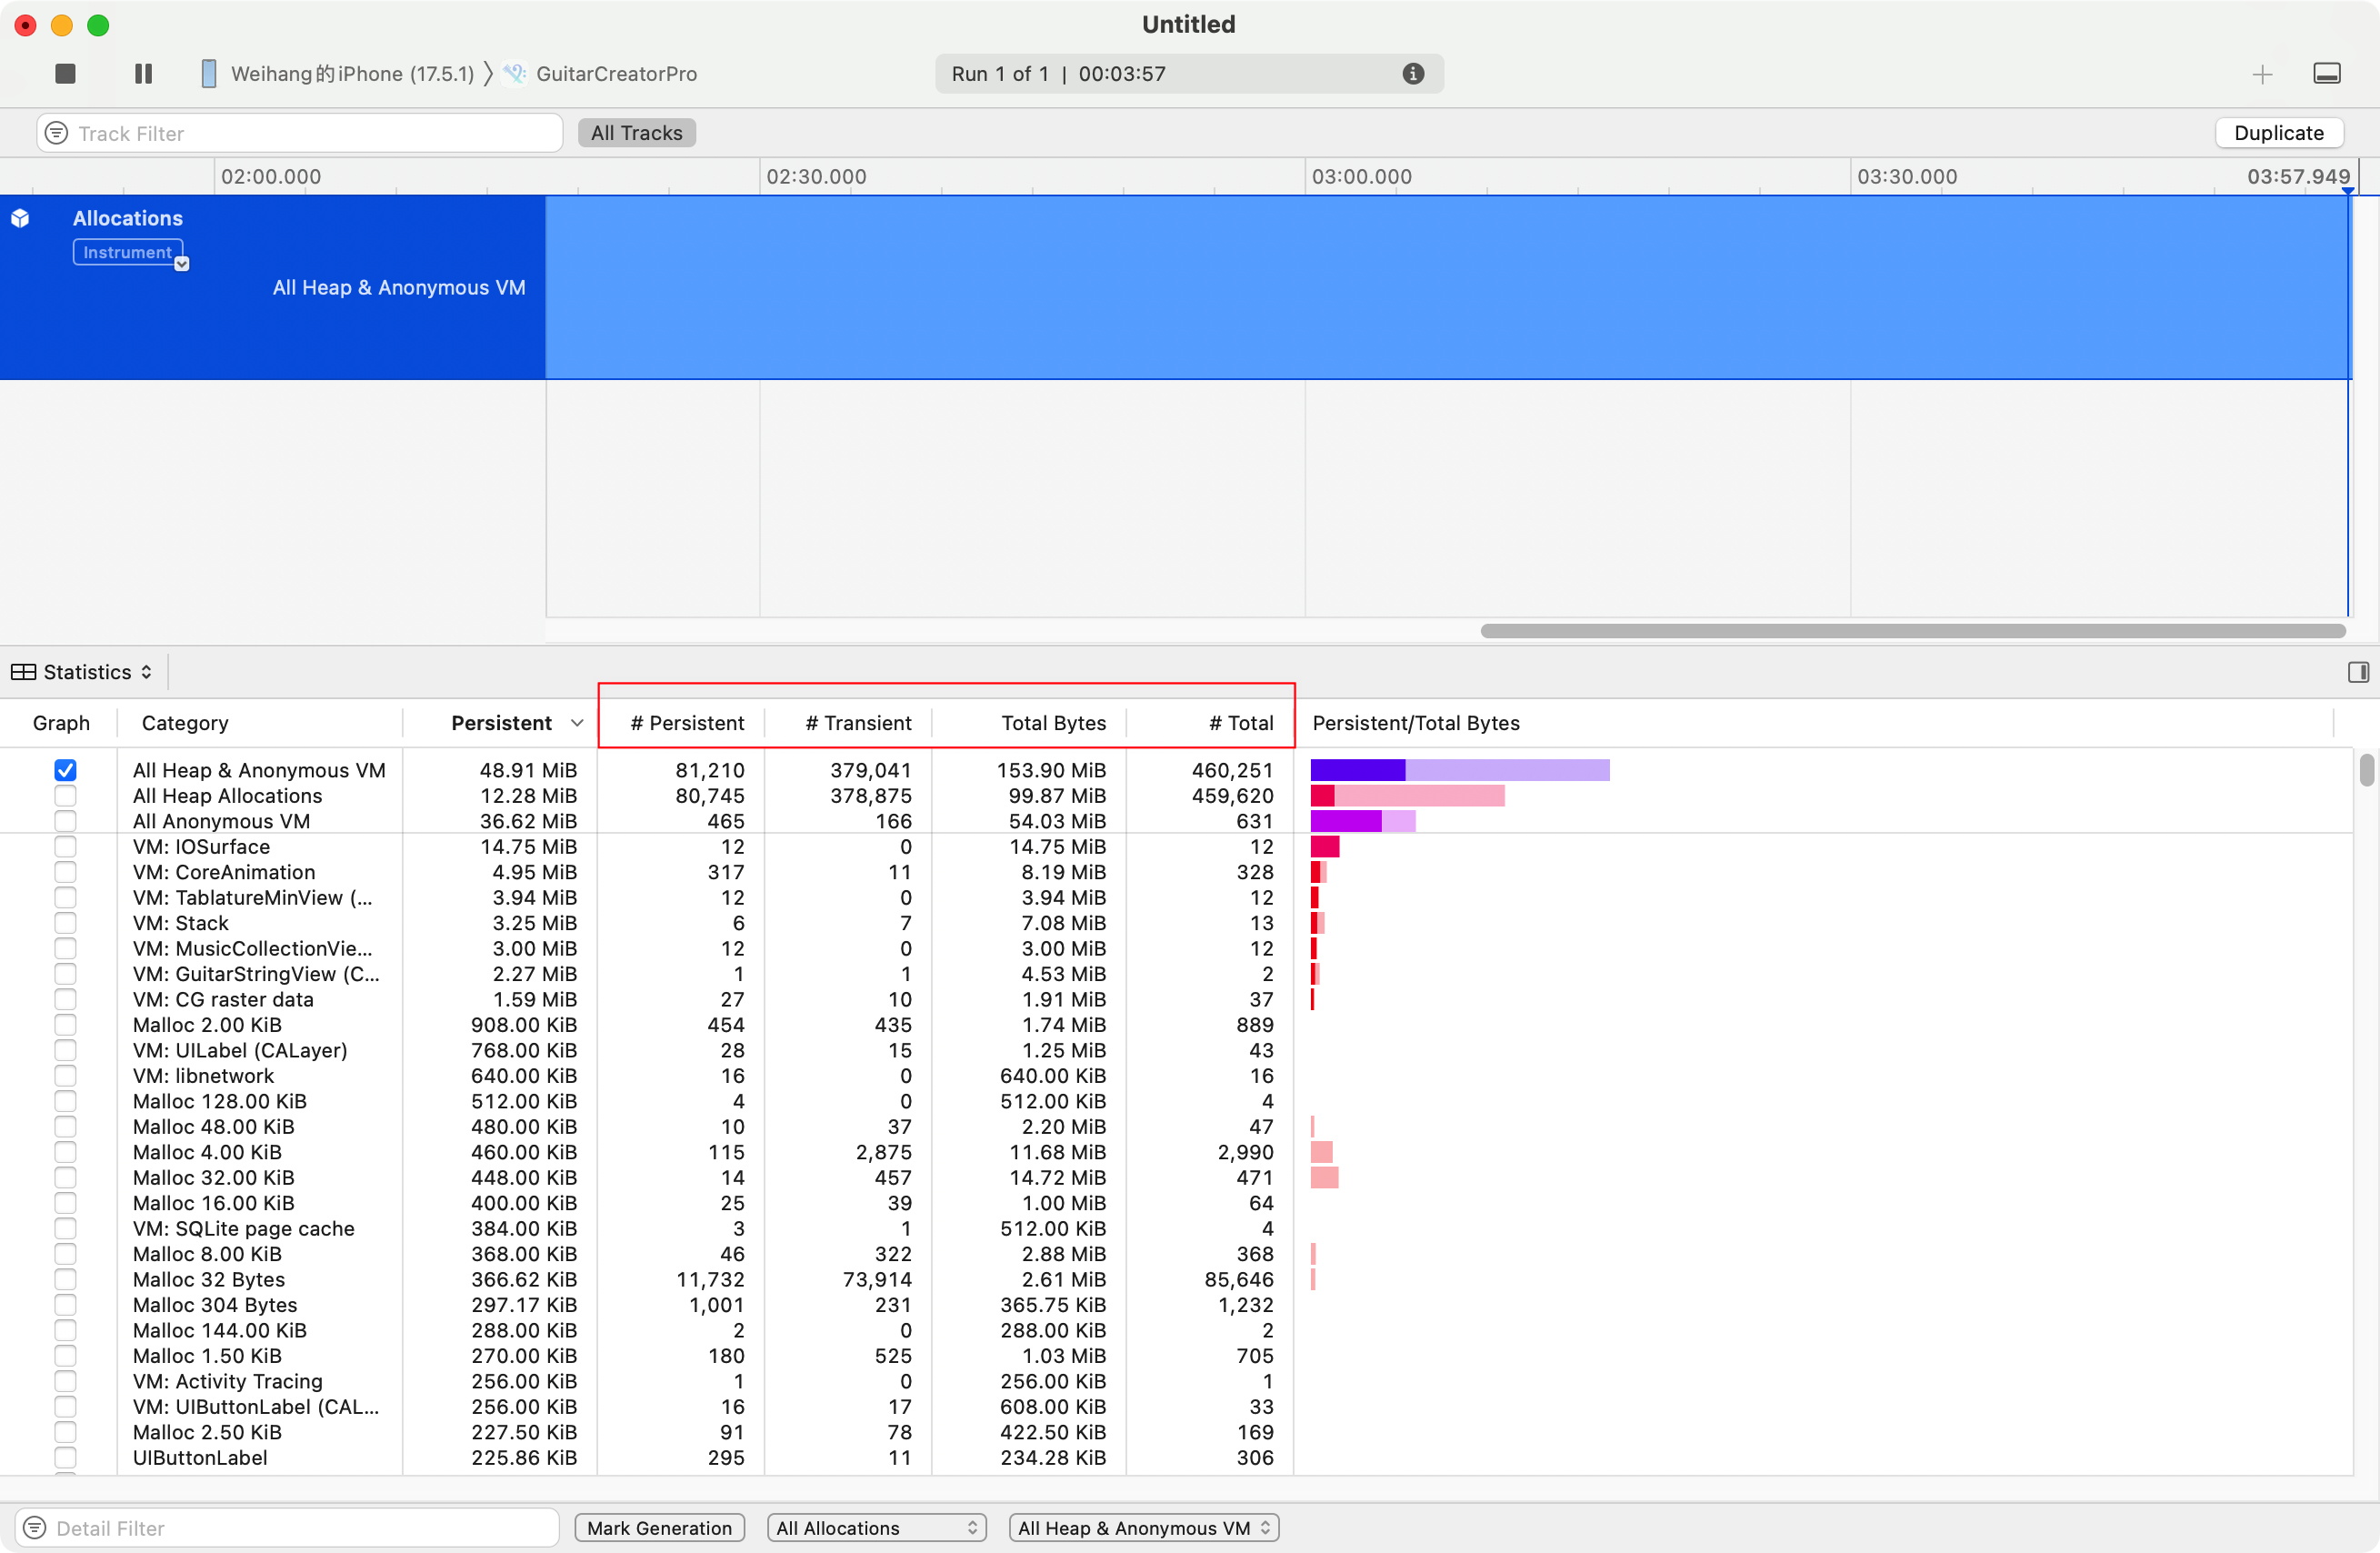
Task: Click the 48.91 MiB persistent value
Action: click(528, 770)
